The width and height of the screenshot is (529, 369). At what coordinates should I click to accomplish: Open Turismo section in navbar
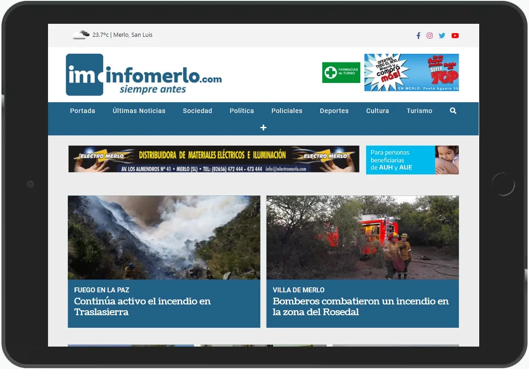tap(420, 111)
